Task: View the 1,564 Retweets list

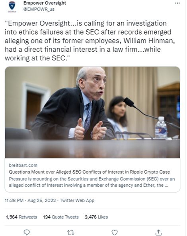Action: (21, 217)
